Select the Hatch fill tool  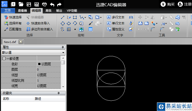coord(69,29)
